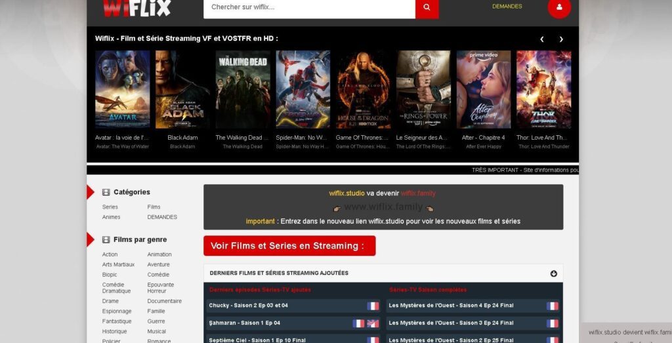Viewport: 672px width, 343px height.
Task: Choose the Musical genre
Action: 156,332
